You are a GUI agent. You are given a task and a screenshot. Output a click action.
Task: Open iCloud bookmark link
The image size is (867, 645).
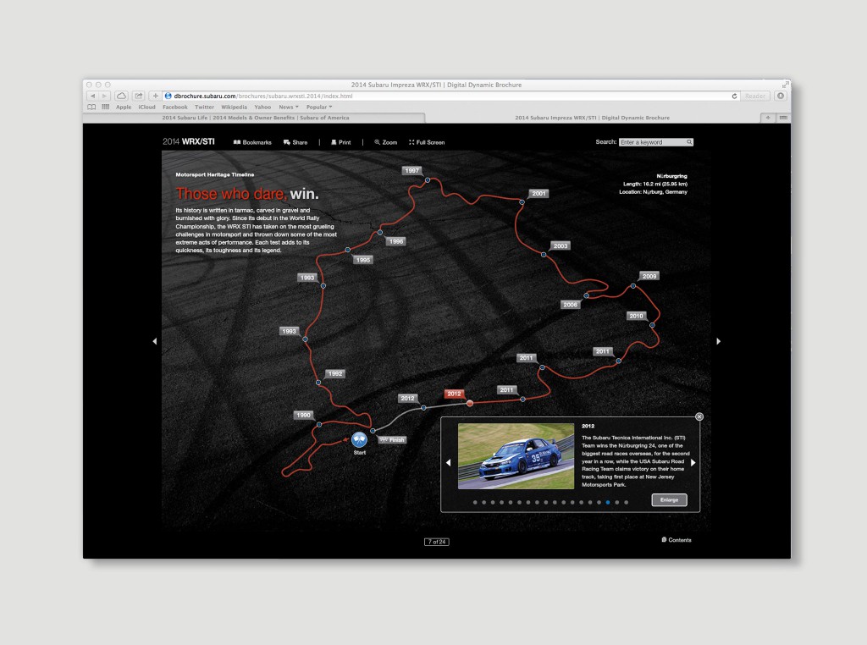(x=146, y=107)
